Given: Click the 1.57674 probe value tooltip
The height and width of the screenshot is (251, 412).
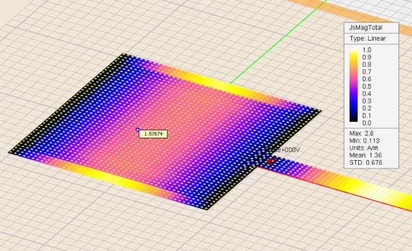Looking at the screenshot, I should click(153, 134).
